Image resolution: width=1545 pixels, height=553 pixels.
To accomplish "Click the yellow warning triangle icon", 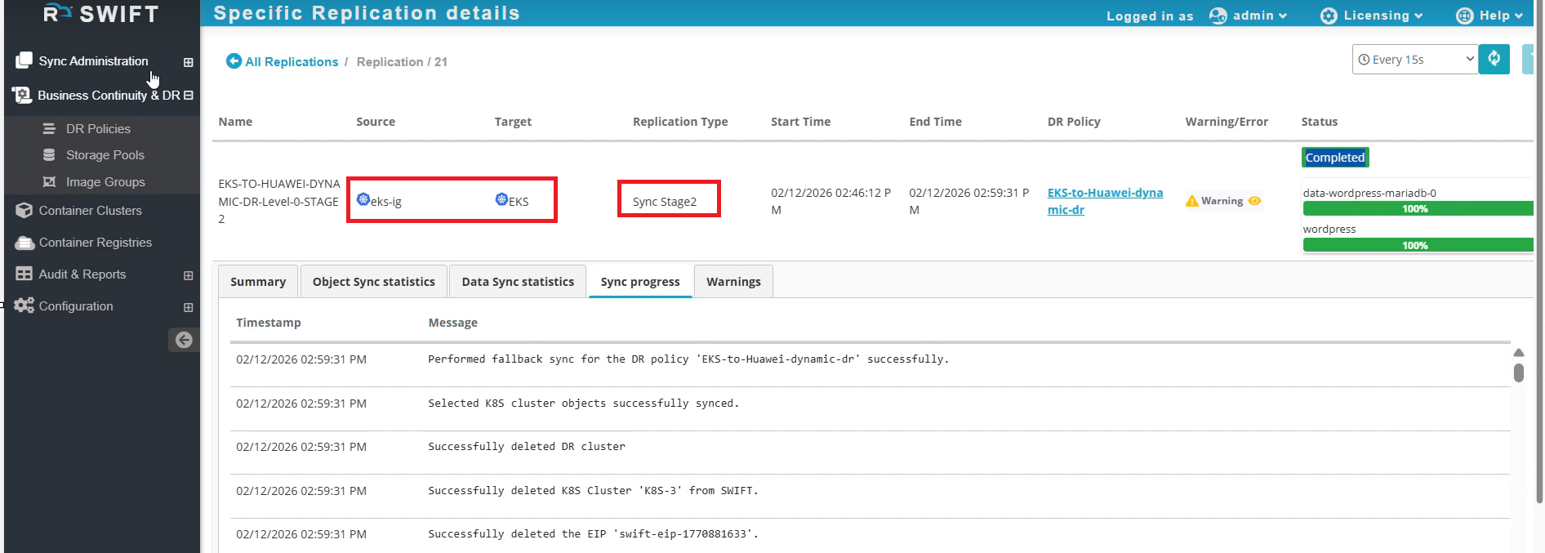I will [1192, 201].
